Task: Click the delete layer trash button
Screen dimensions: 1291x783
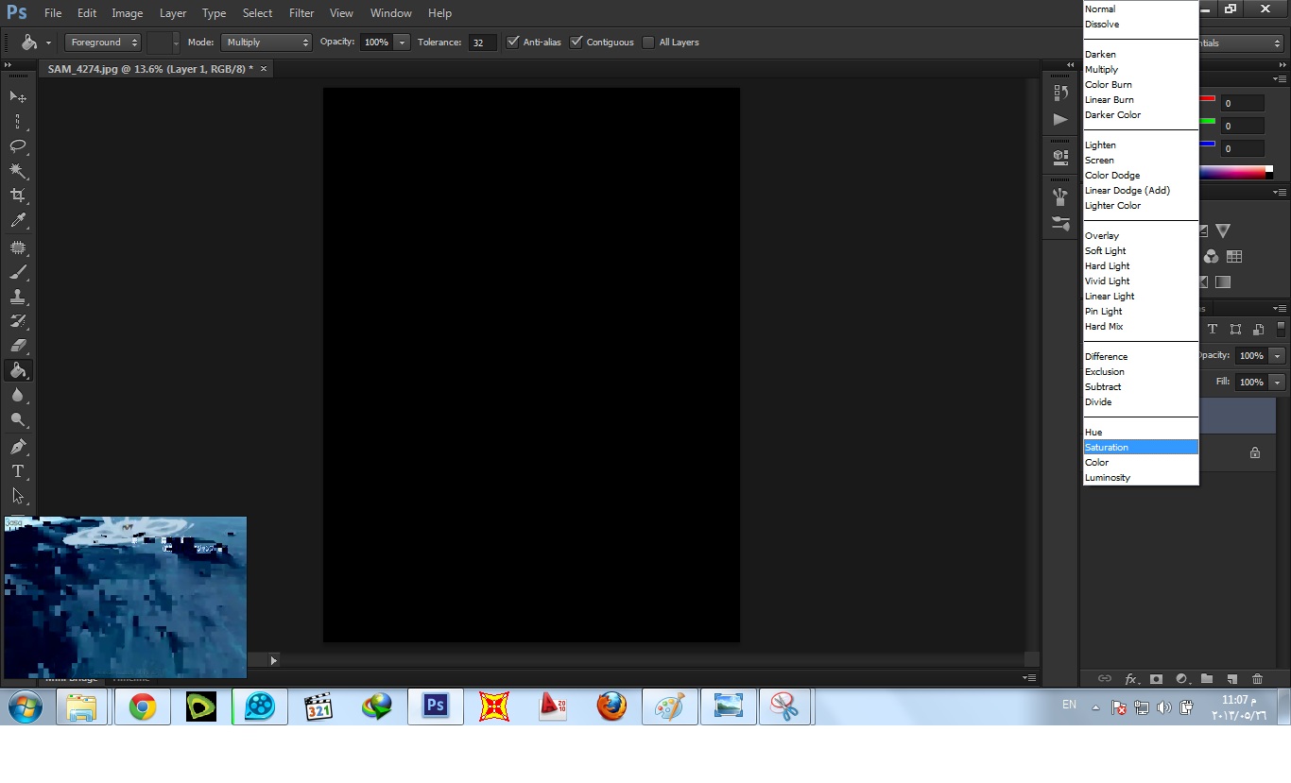Action: point(1257,678)
